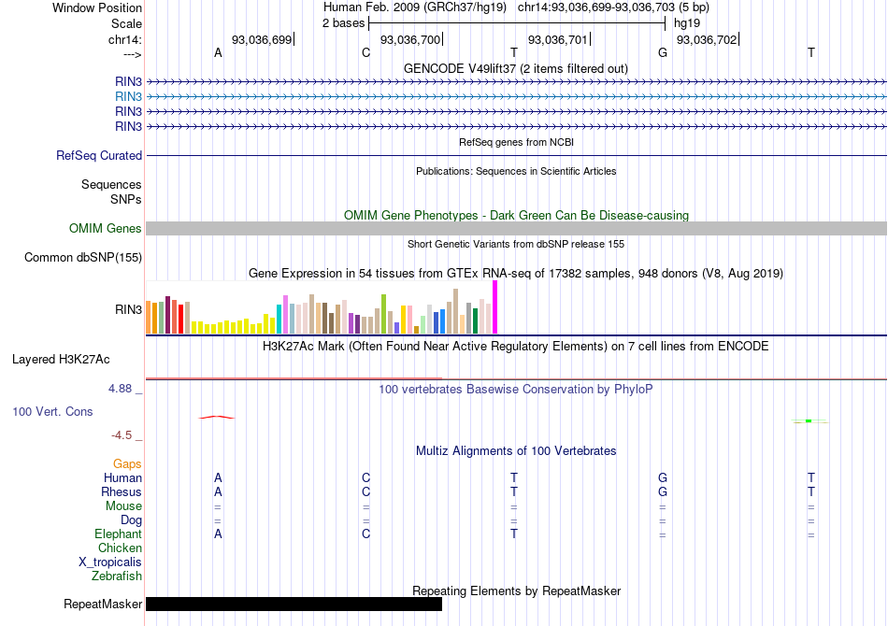This screenshot has width=888, height=626.
Task: Click the 'RepeatMasker' track label
Action: click(103, 605)
